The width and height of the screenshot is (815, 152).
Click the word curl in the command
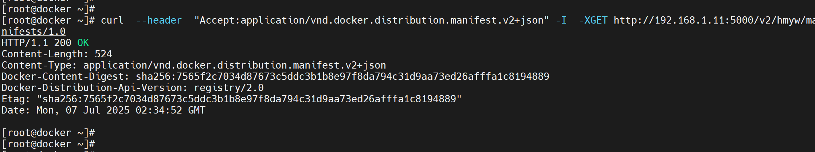point(112,20)
